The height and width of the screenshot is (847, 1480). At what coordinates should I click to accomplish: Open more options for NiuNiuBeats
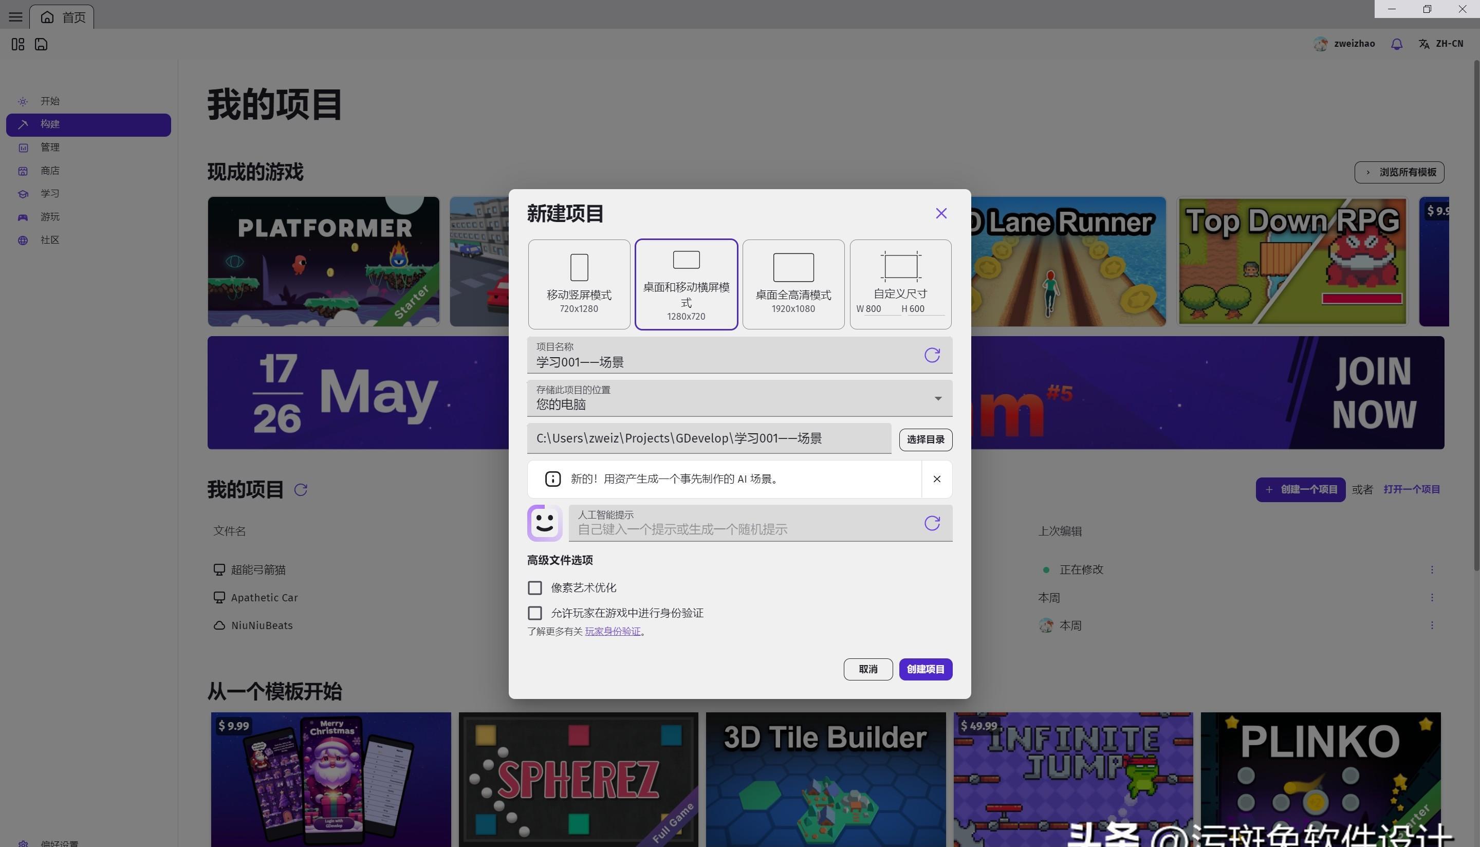tap(1431, 626)
